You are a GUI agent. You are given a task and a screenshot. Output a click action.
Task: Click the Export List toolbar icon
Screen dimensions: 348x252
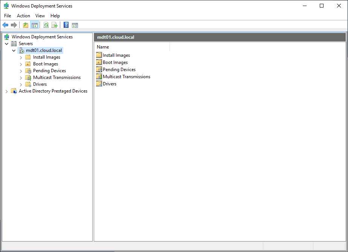(54, 25)
